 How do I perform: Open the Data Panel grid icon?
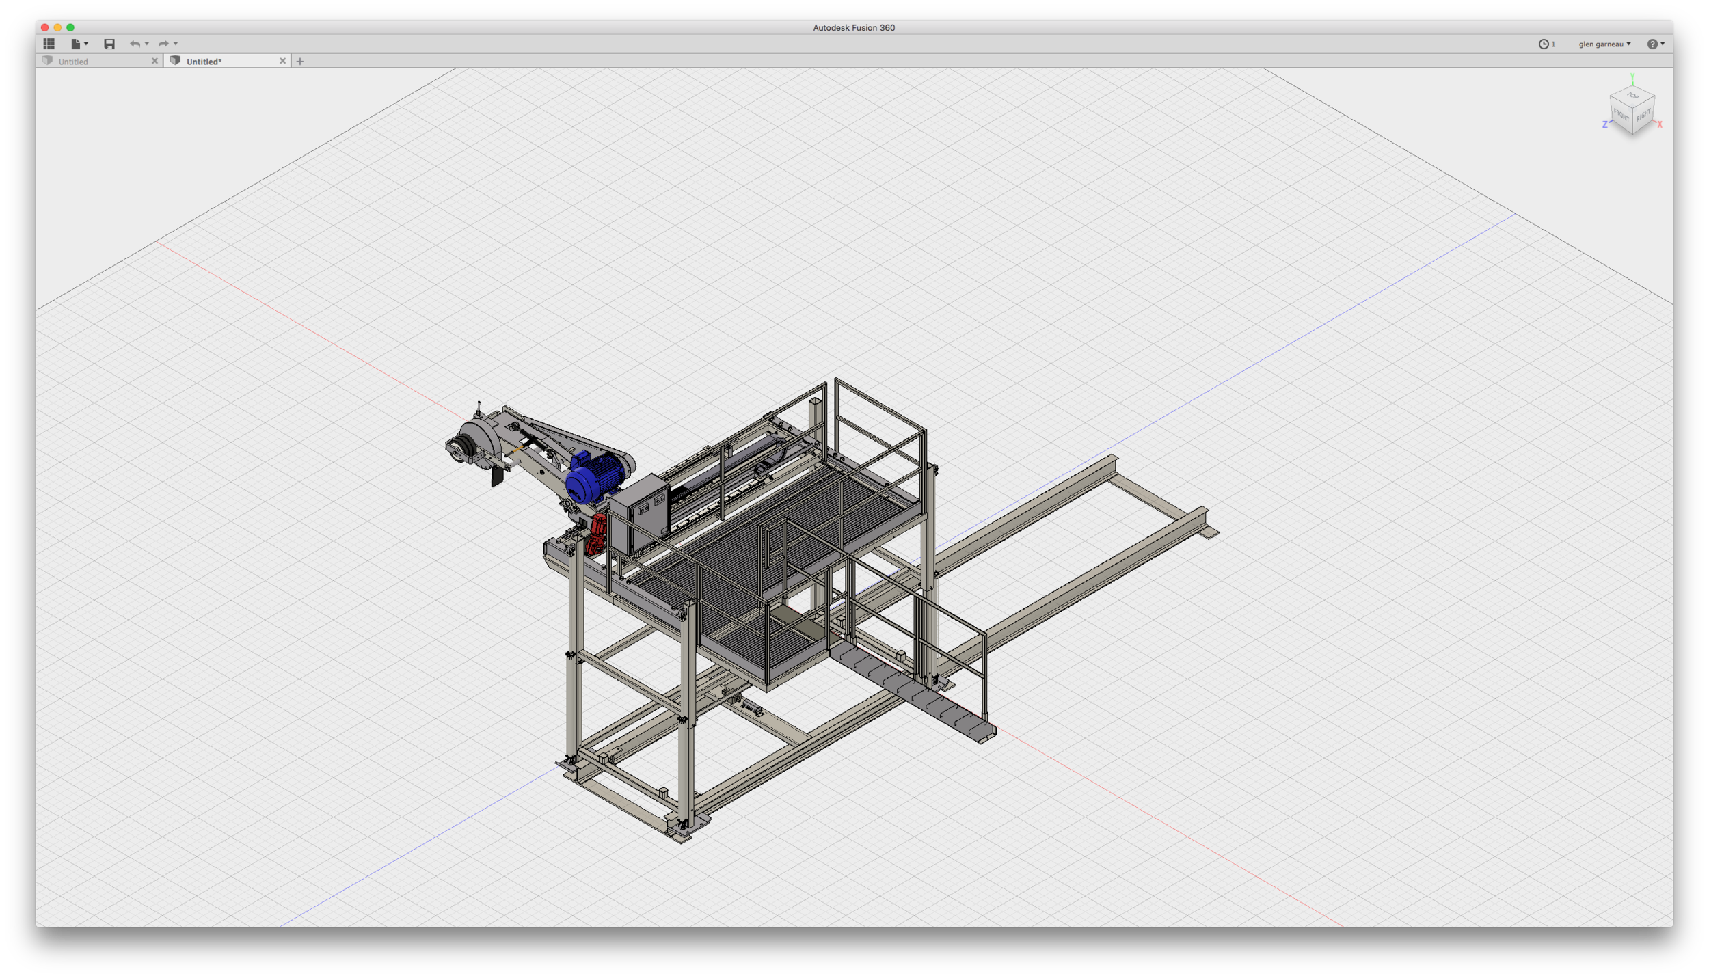point(49,44)
